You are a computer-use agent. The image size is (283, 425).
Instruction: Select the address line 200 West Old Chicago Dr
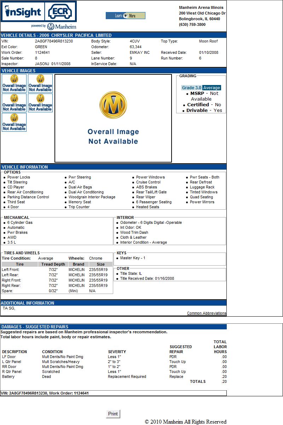202,13
